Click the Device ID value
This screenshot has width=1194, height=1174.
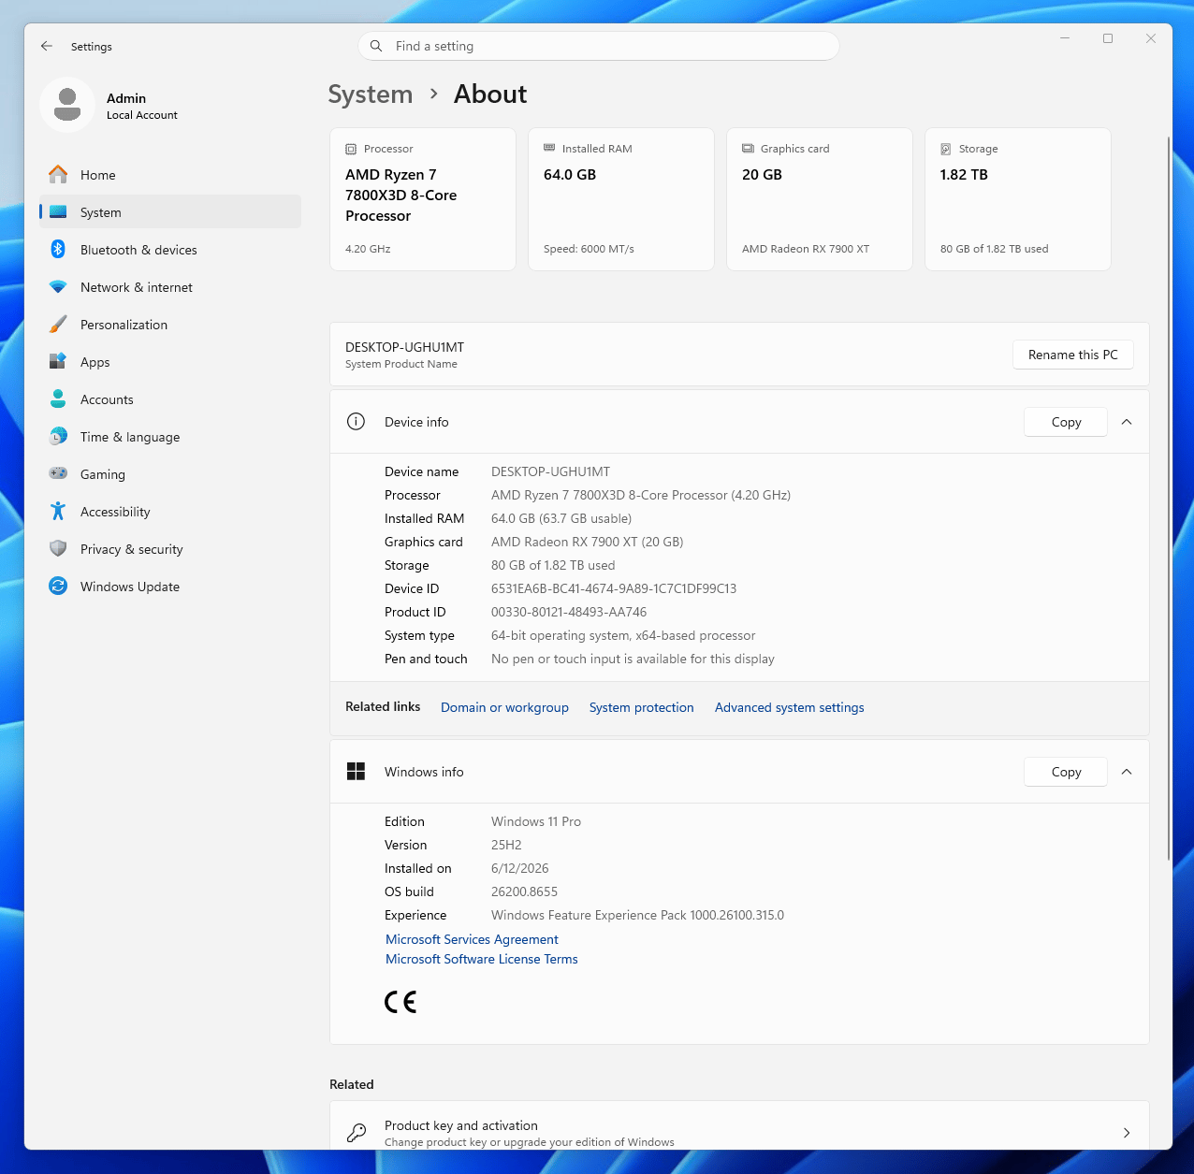click(614, 588)
